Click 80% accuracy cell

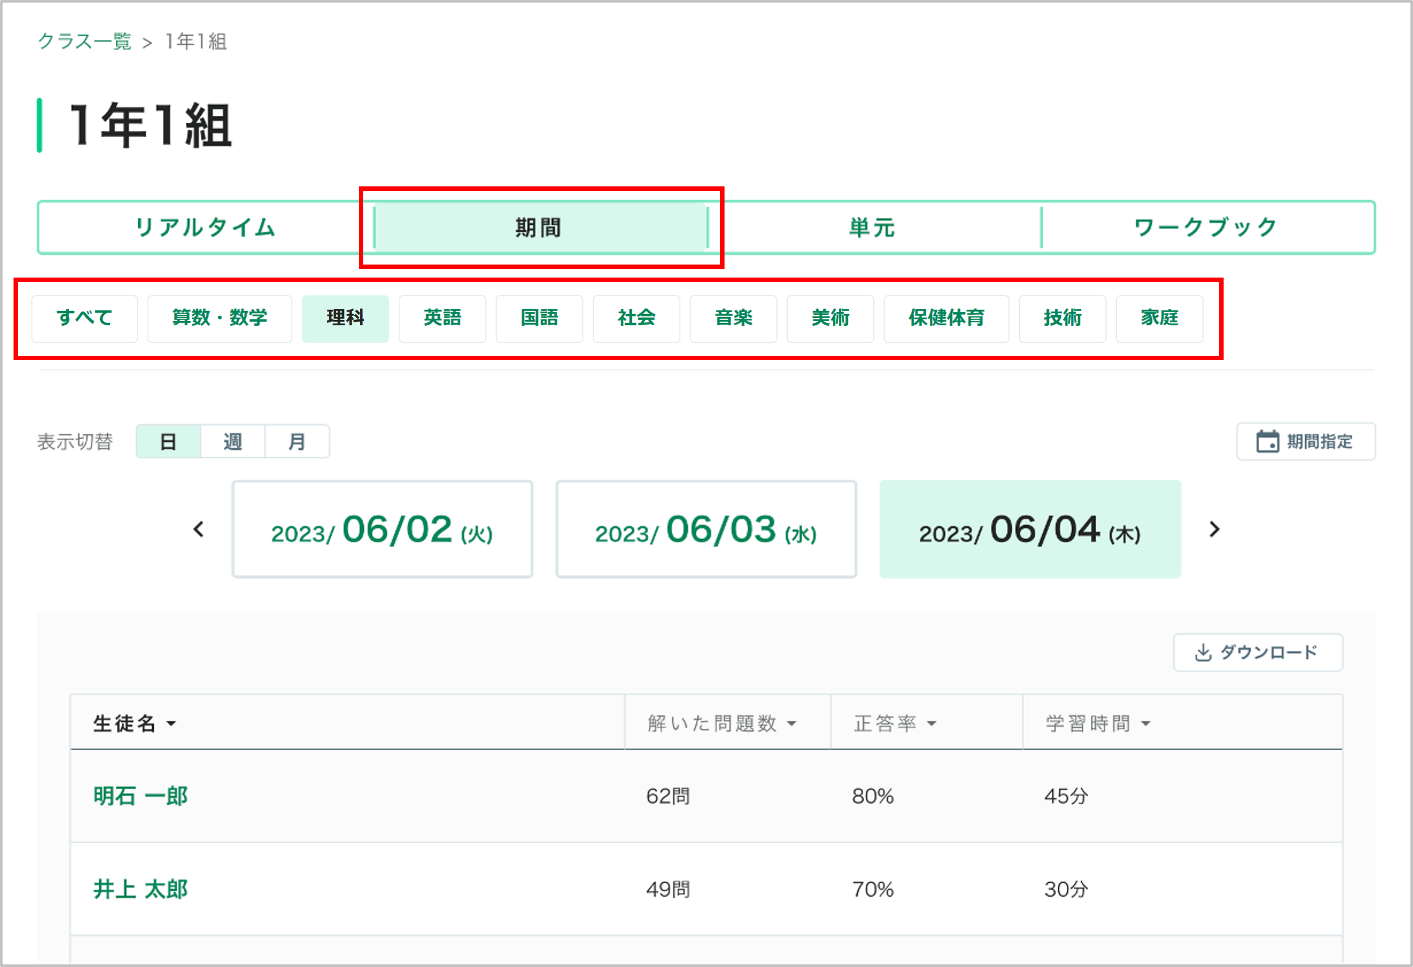(x=872, y=796)
